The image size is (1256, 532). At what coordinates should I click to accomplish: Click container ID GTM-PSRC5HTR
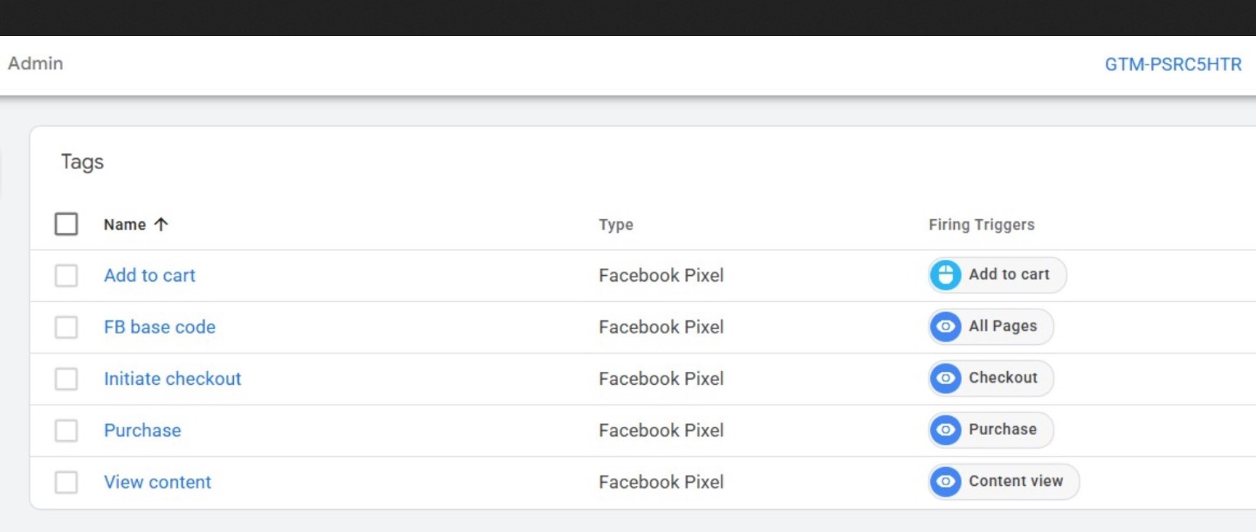1173,64
